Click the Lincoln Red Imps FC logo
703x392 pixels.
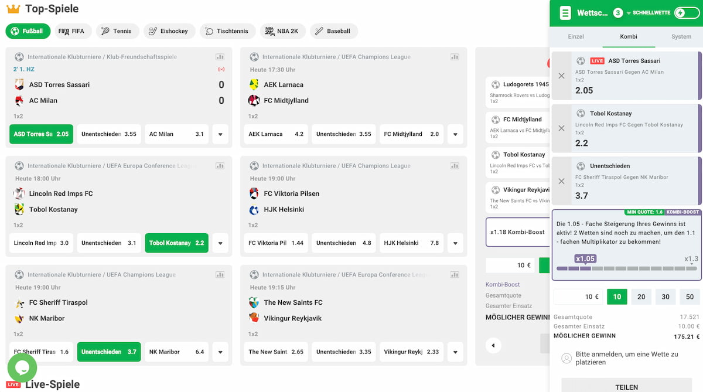(19, 193)
